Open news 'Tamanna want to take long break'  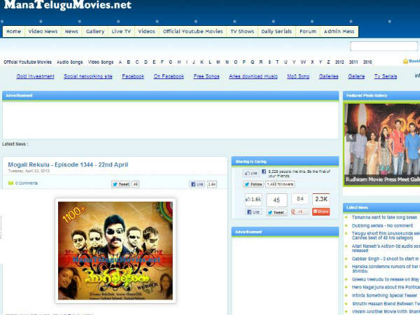point(384,217)
